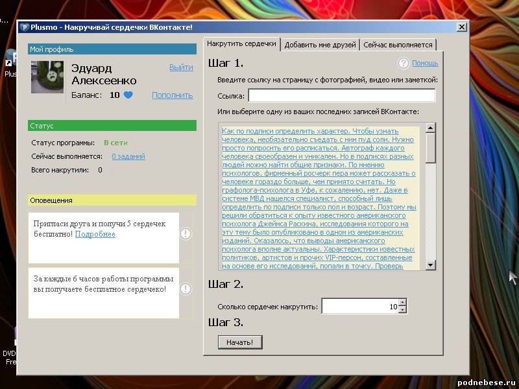519x389 pixels.
Task: Increase hearts count with up spinner arrow
Action: 402,302
